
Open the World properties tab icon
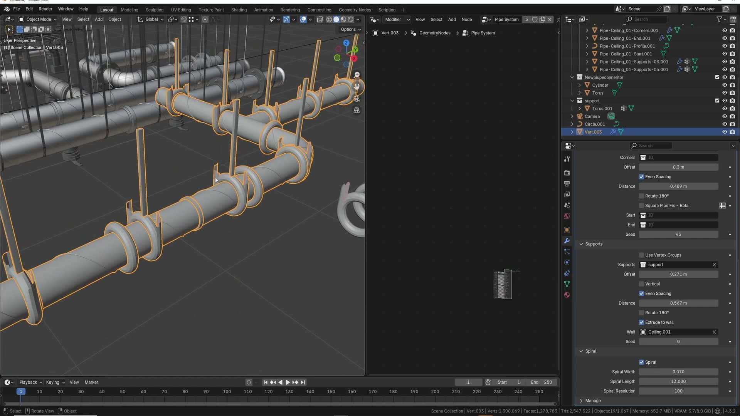pyautogui.click(x=567, y=216)
